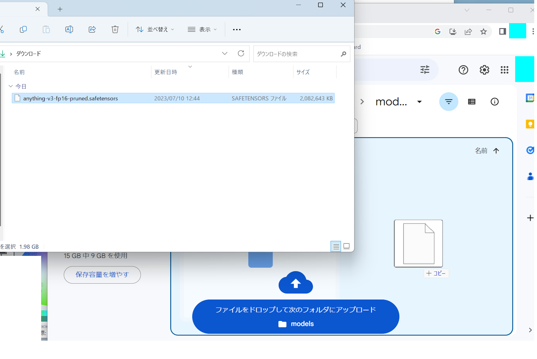Open Google Calendar from the side panel
The width and height of the screenshot is (537, 359).
click(531, 98)
